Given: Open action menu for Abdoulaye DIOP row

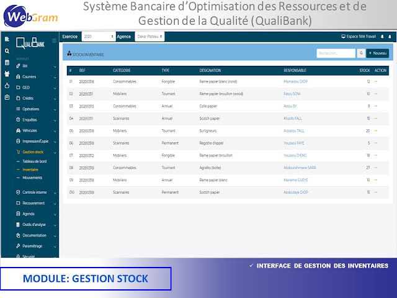Looking at the screenshot, I should click(376, 192).
